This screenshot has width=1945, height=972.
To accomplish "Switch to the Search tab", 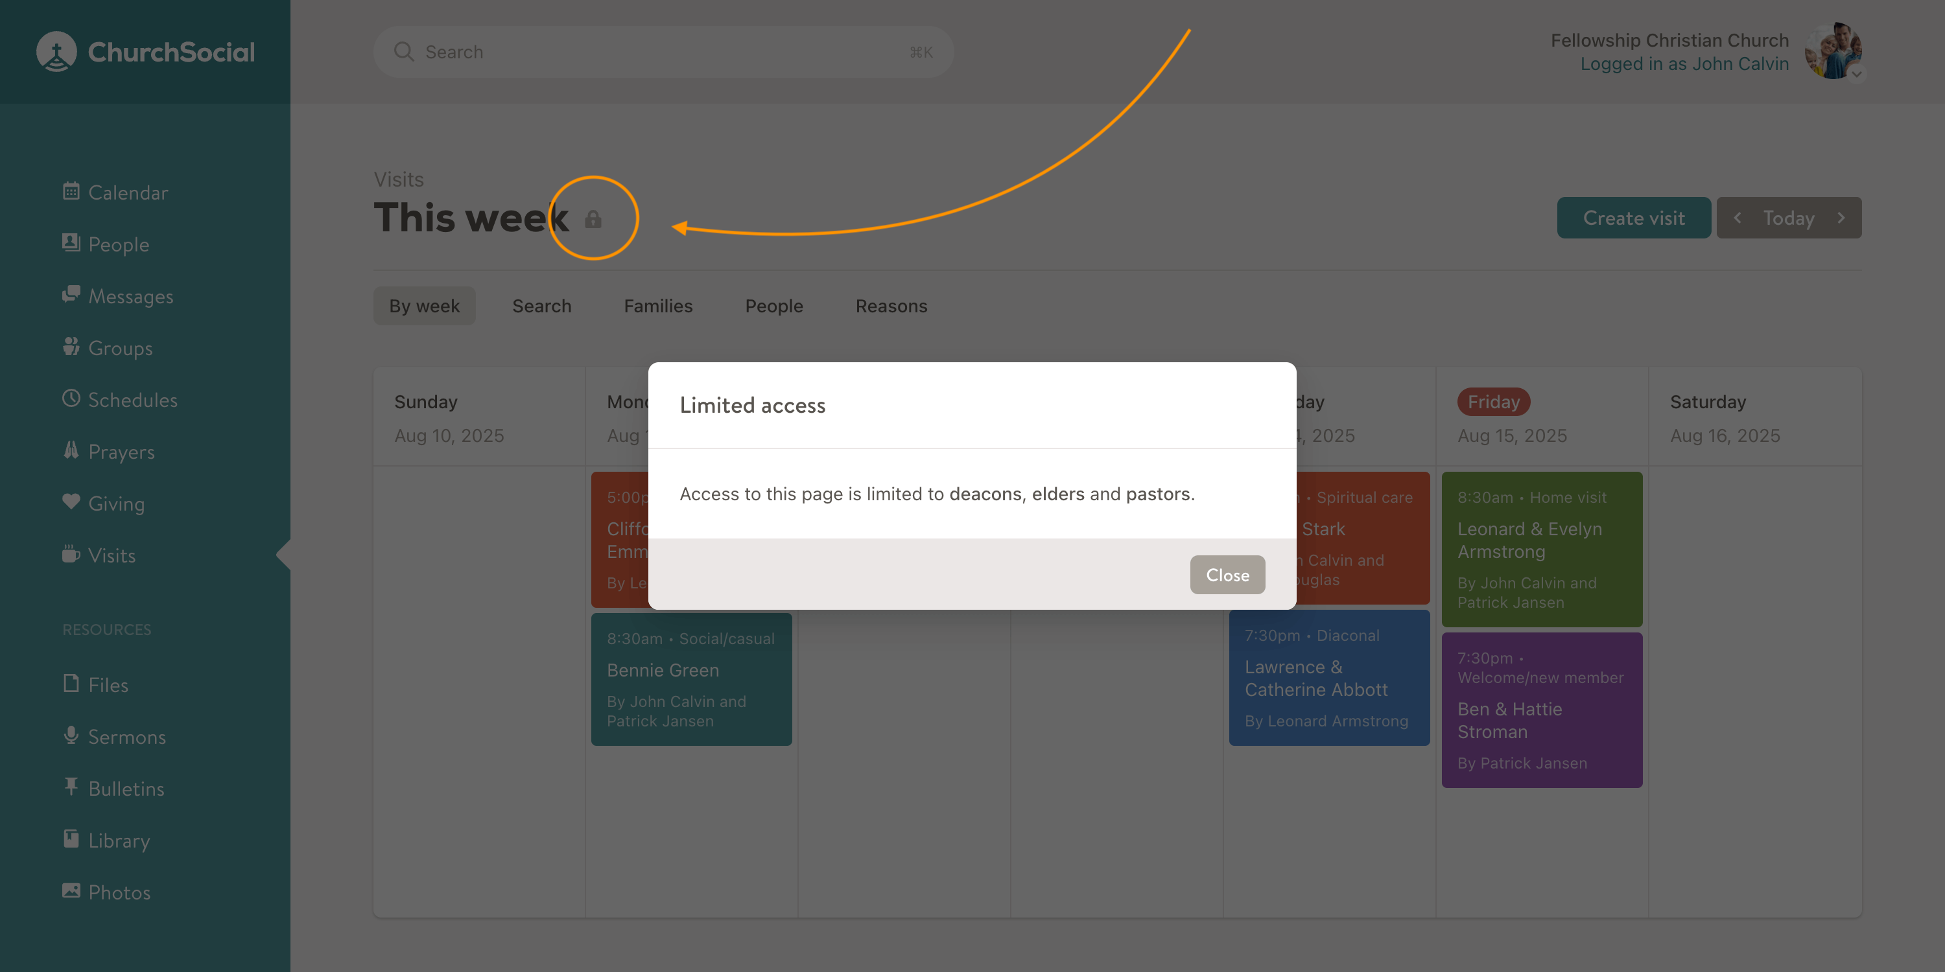I will pos(541,306).
